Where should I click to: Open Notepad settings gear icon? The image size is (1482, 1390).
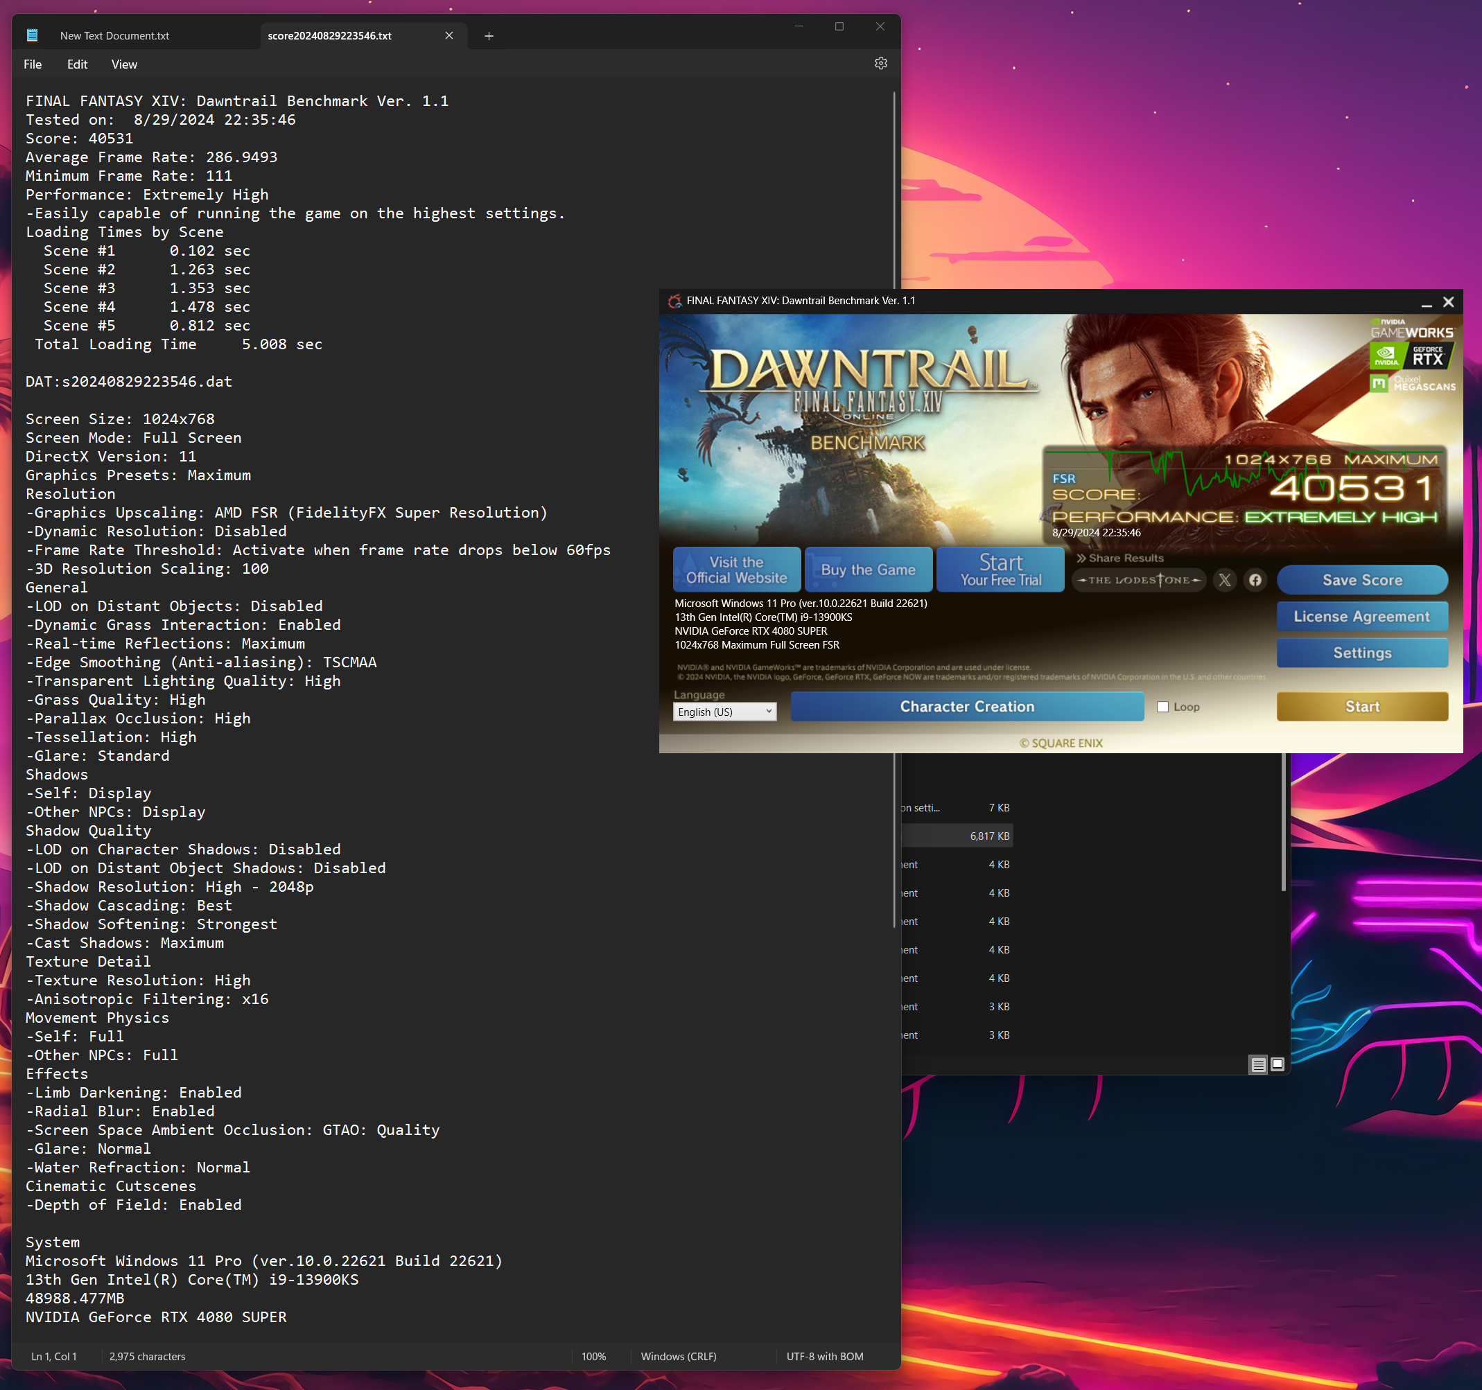click(x=880, y=63)
